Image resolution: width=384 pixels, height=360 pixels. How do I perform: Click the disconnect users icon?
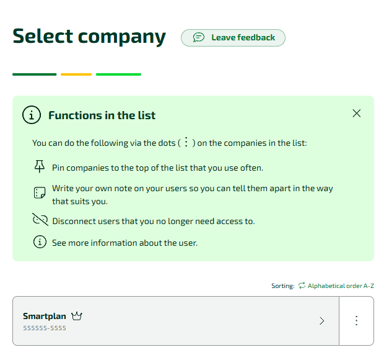[x=40, y=220]
